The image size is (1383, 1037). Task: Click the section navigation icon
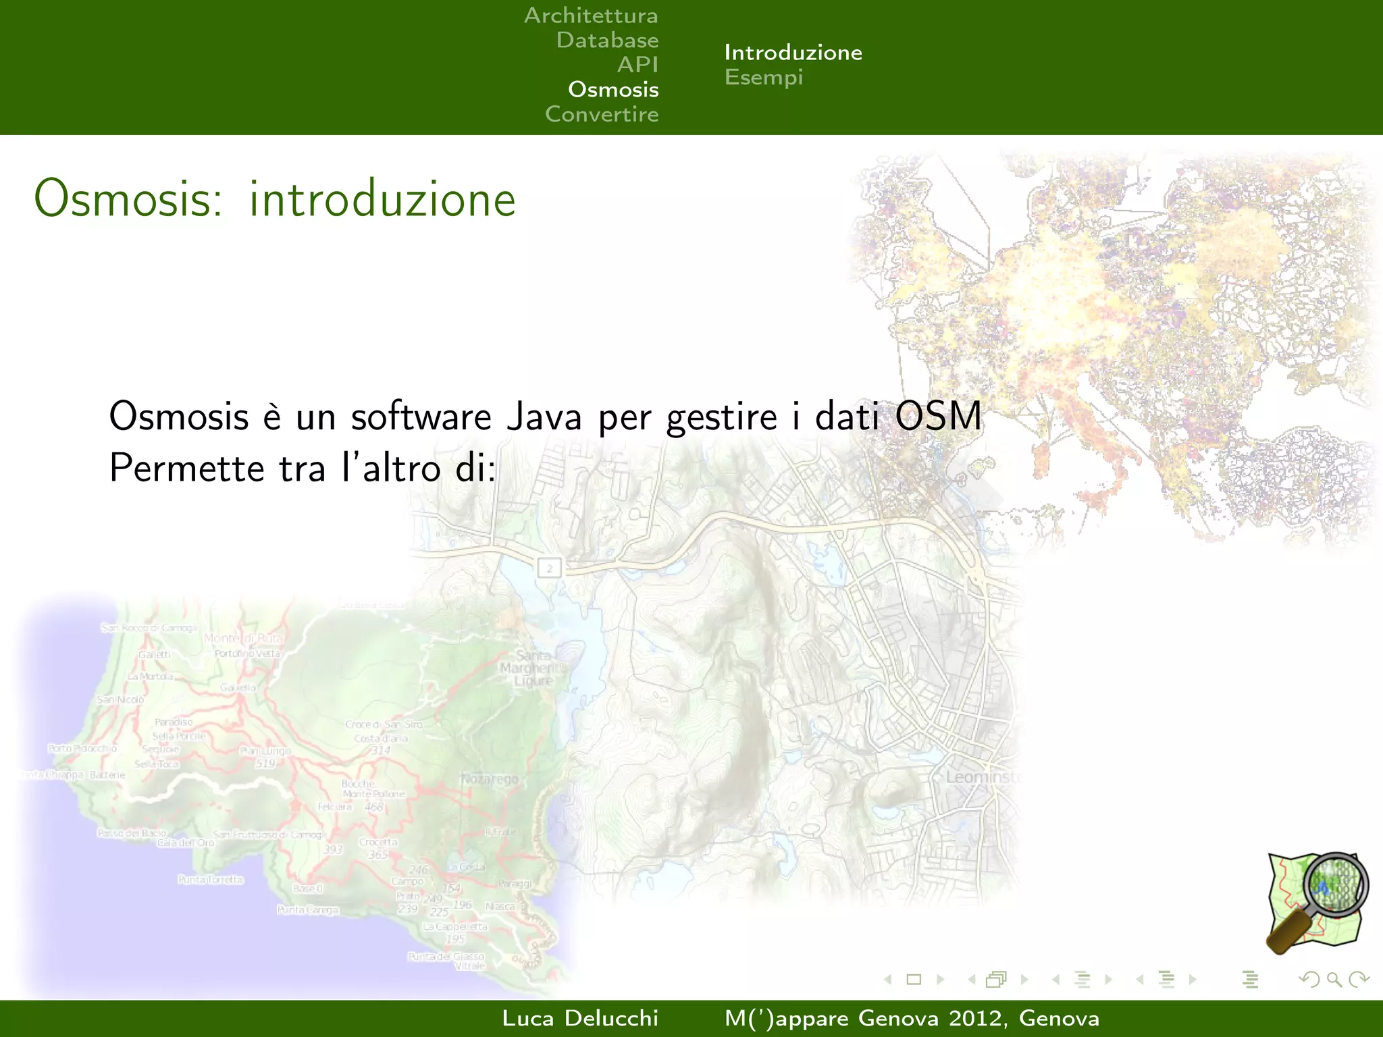point(1166,980)
